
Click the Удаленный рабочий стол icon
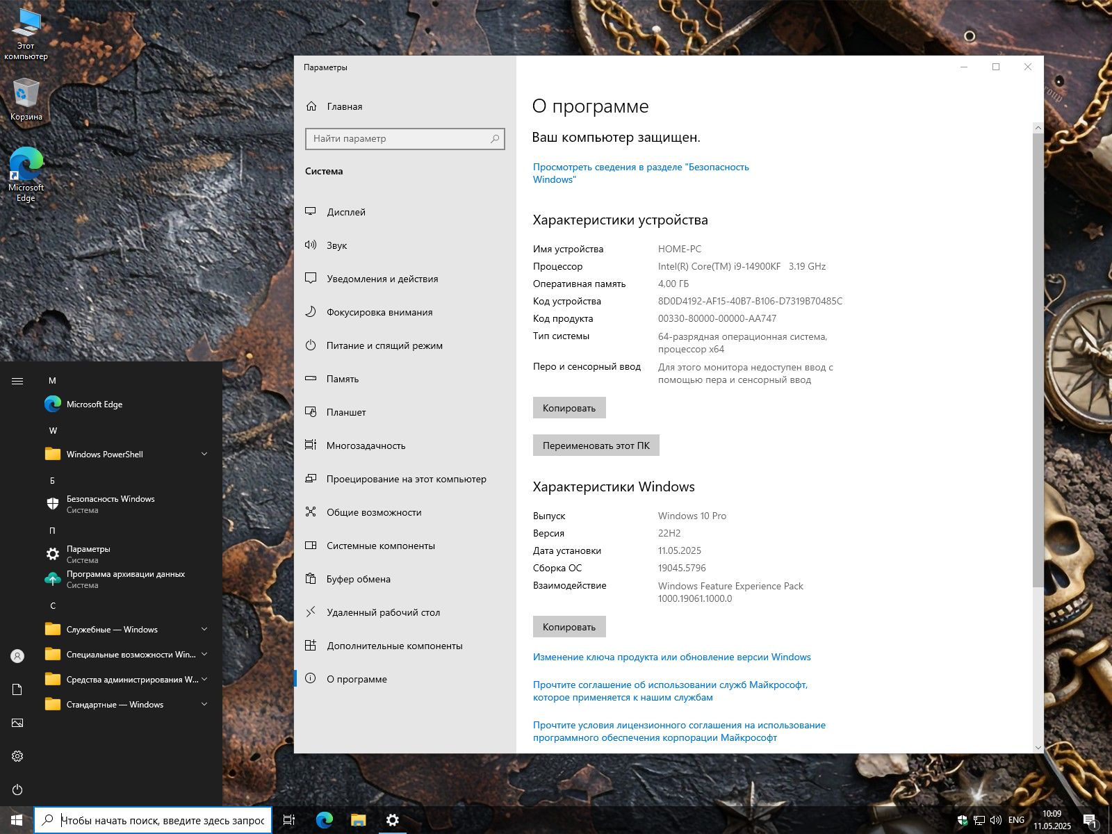pyautogui.click(x=311, y=612)
